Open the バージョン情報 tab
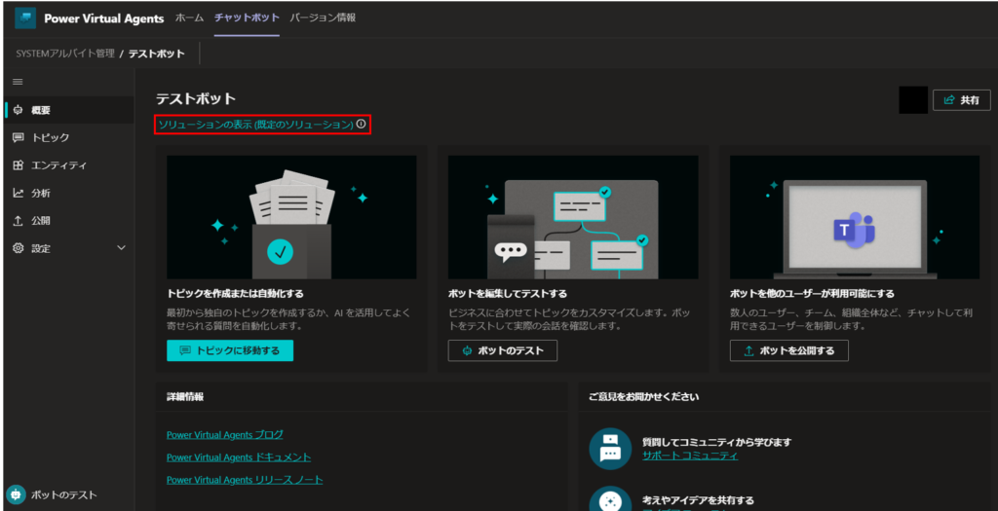 pyautogui.click(x=323, y=18)
